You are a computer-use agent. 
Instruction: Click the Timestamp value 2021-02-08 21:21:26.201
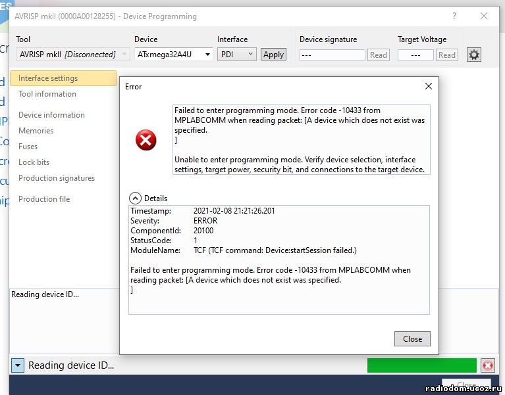coord(234,211)
